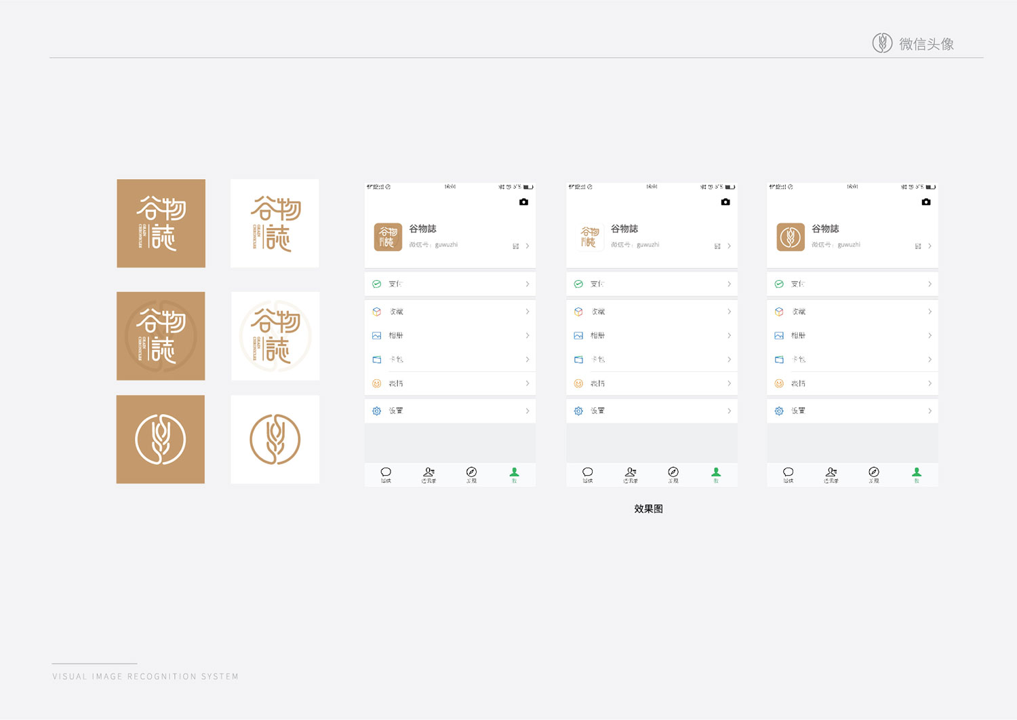Expand the 设置 row chevron in the left phone

[527, 411]
